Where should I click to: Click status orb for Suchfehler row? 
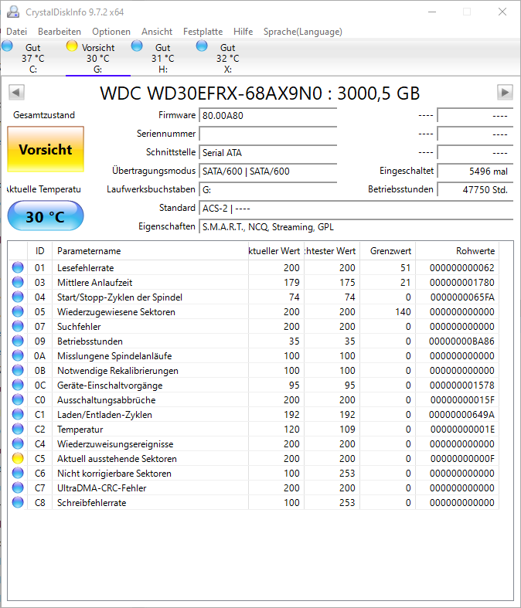[x=18, y=327]
